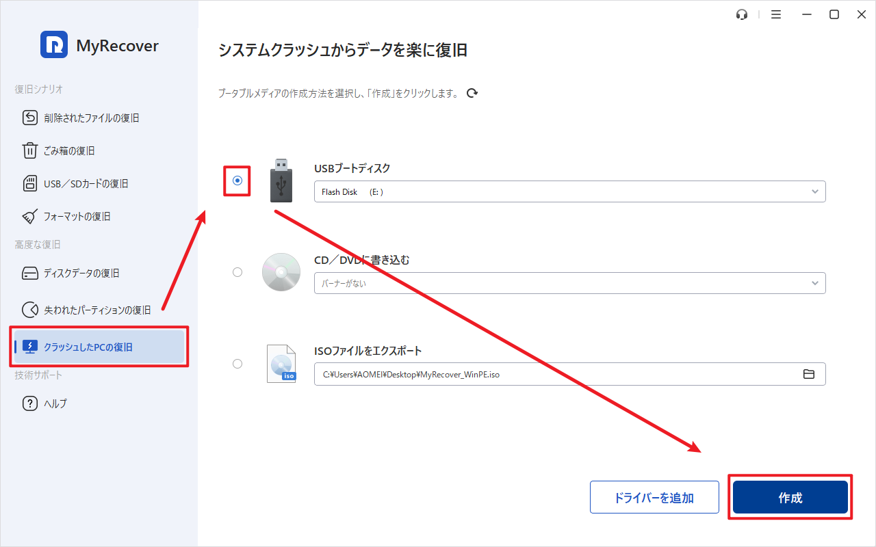Click the USBブートディスク label
The width and height of the screenshot is (876, 547).
pos(352,168)
